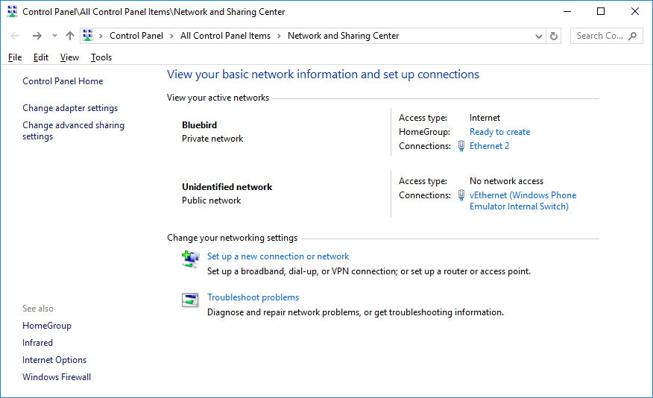Click the vEthernet adapter icon
Screen dimensions: 653x398
click(461, 195)
